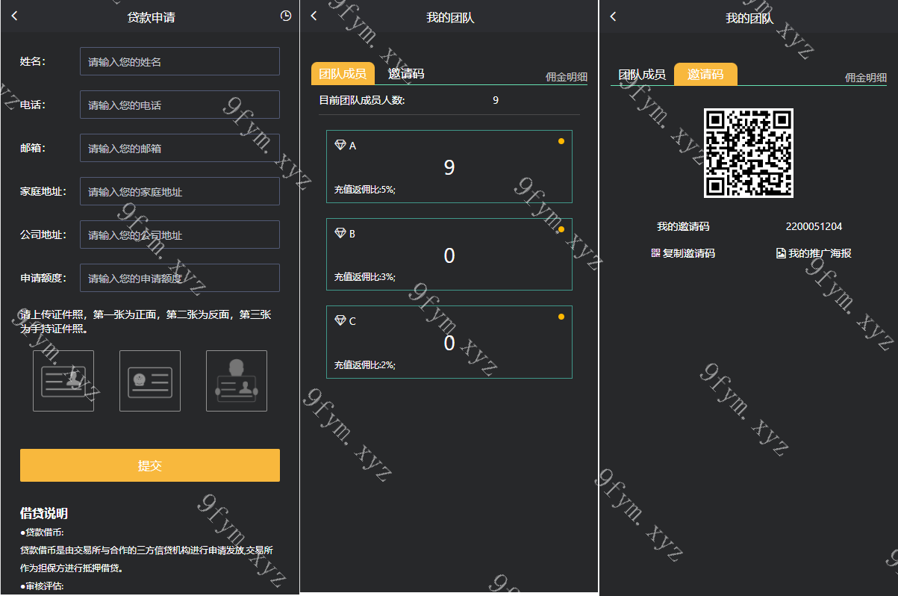898x596 pixels.
Task: Select 邀请码 tab in right screen
Action: (x=705, y=74)
